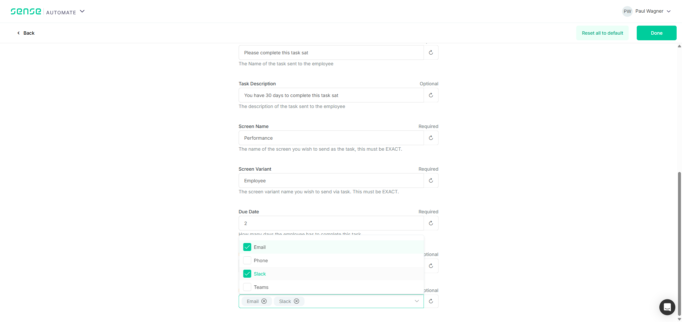
Task: Reset the Due Date field
Action: (431, 223)
